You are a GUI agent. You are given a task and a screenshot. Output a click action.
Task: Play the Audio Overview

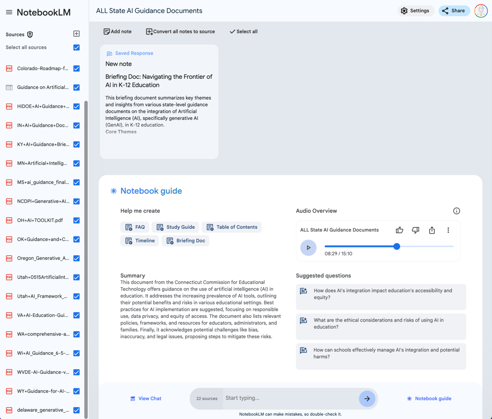click(x=308, y=248)
